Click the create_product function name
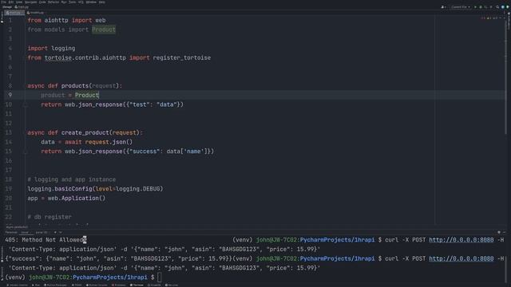 tap(85, 132)
